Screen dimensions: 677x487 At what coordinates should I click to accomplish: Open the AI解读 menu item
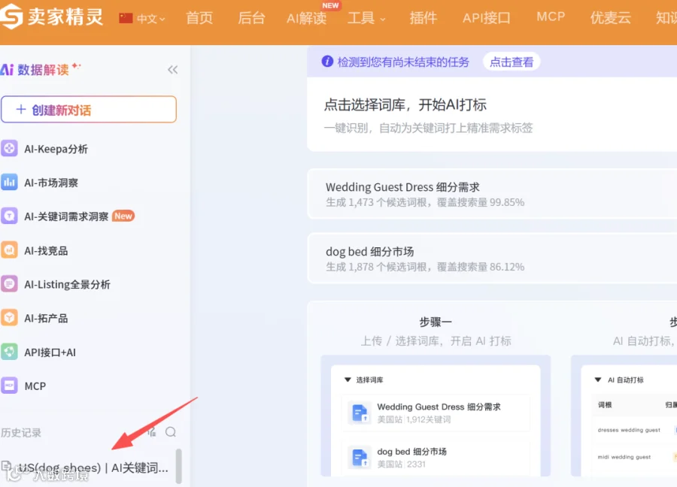click(307, 18)
